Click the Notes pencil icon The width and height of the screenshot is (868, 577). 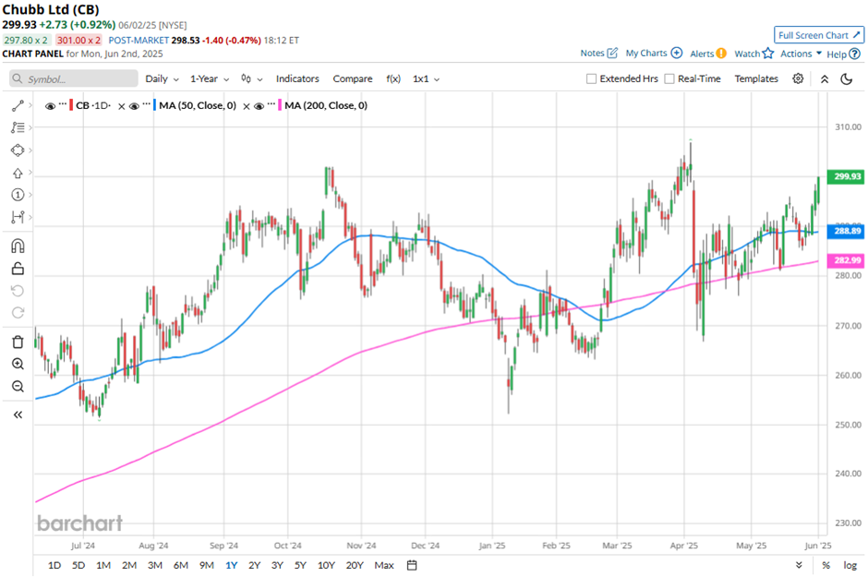612,54
